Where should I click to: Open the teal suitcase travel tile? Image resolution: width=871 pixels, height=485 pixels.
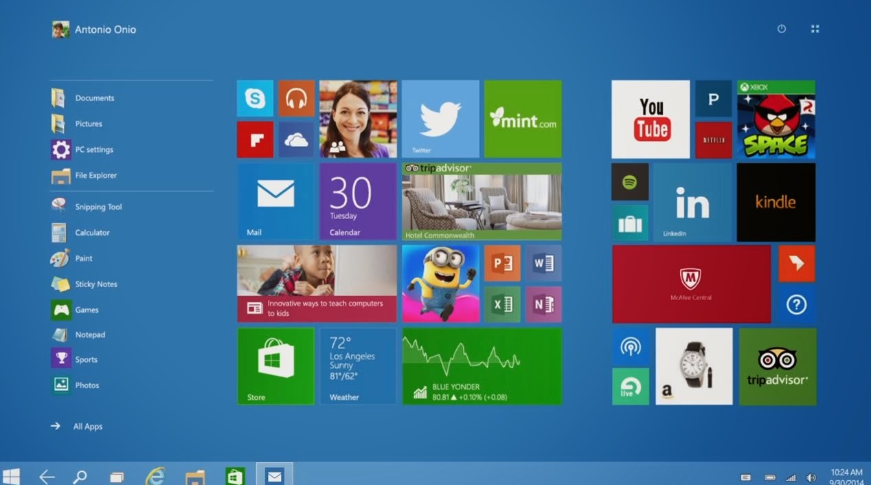tap(630, 223)
